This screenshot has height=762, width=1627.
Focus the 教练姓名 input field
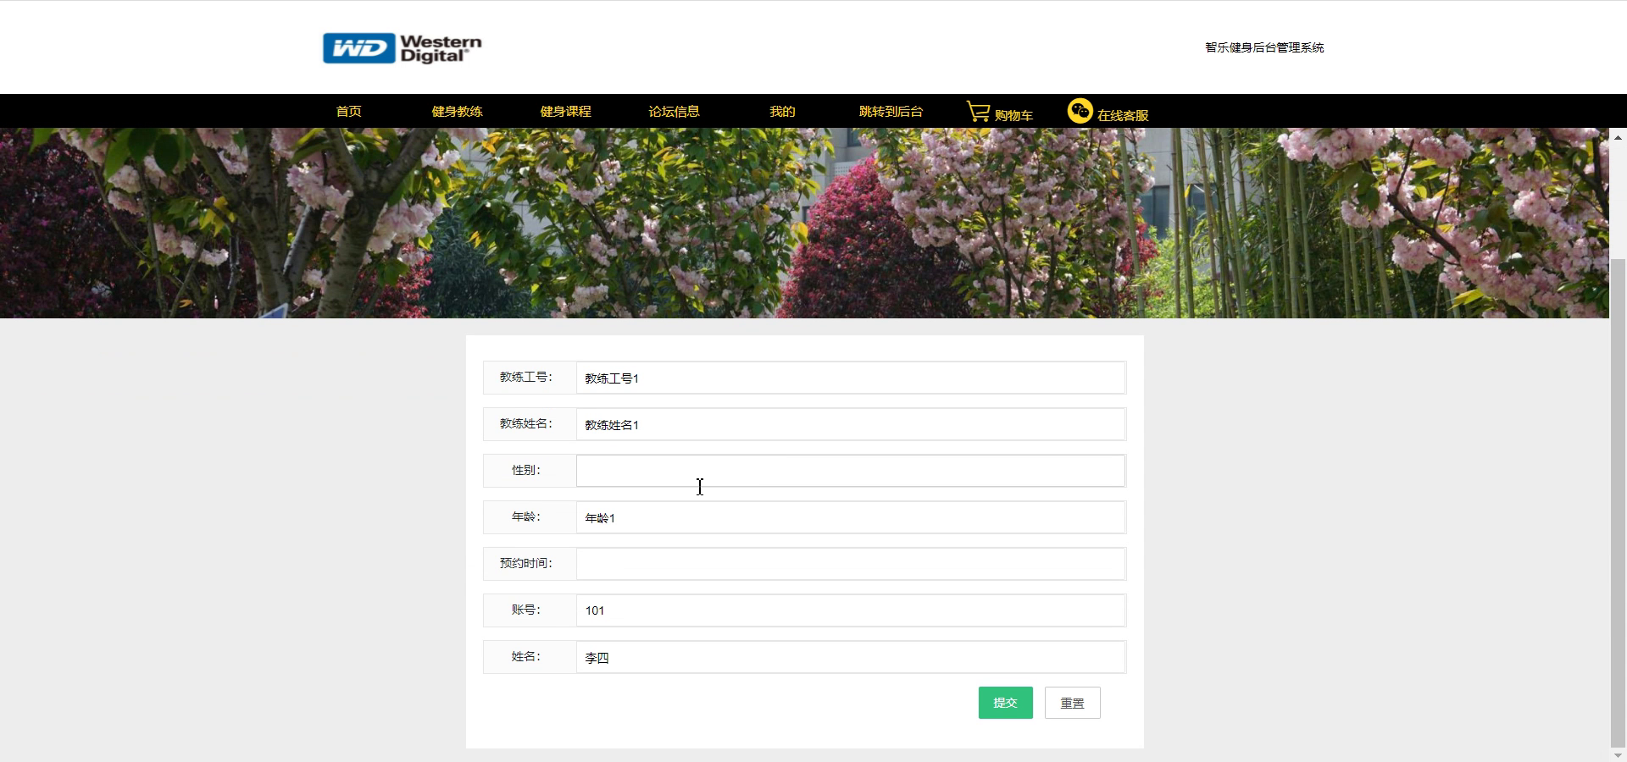click(x=851, y=424)
